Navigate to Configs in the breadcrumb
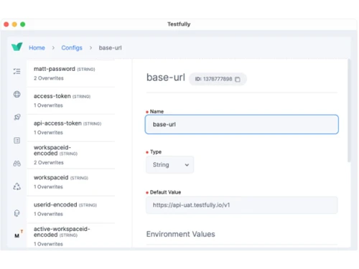 point(72,48)
